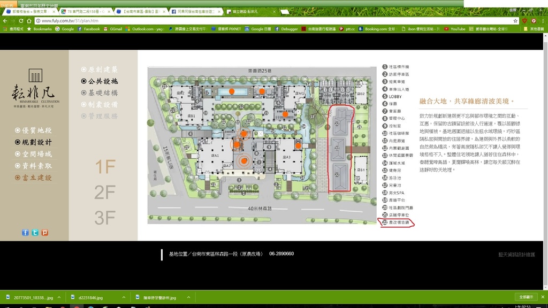The image size is (548, 308).
Task: Go back with the browser back arrow
Action: [5, 21]
